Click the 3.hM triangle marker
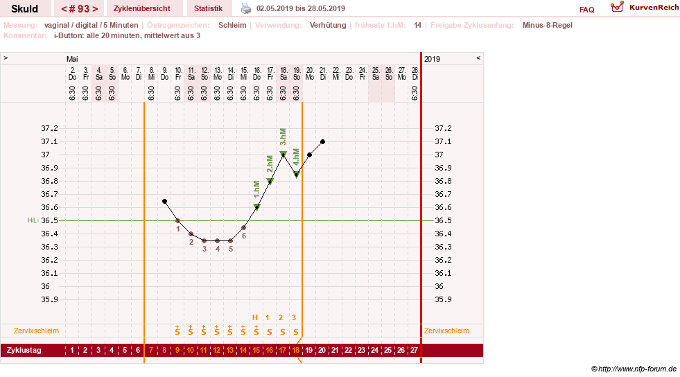Image resolution: width=680 pixels, height=377 pixels. pos(284,155)
